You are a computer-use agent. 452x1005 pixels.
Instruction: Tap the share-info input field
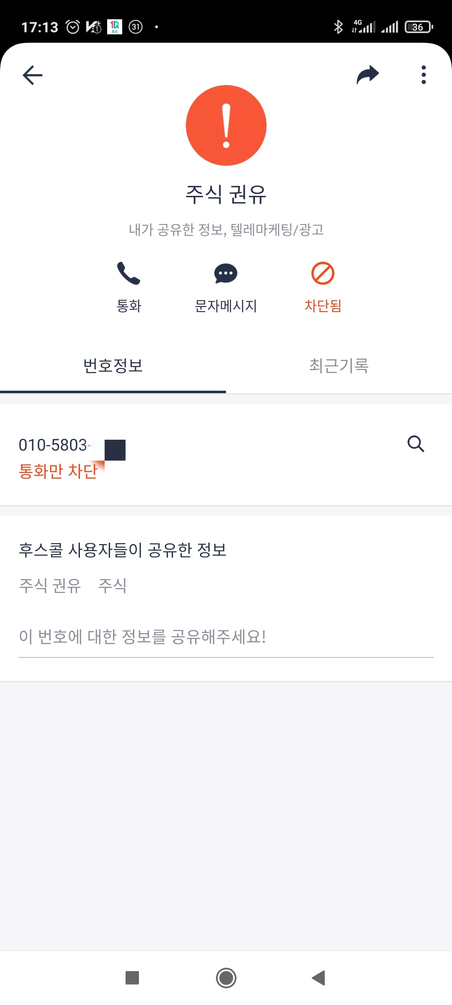pos(226,637)
